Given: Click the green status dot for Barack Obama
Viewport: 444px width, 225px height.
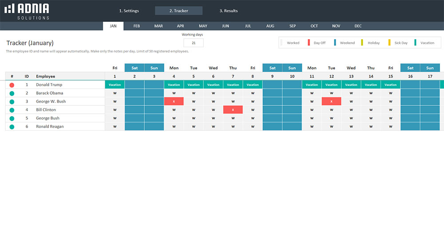Looking at the screenshot, I should [x=12, y=93].
